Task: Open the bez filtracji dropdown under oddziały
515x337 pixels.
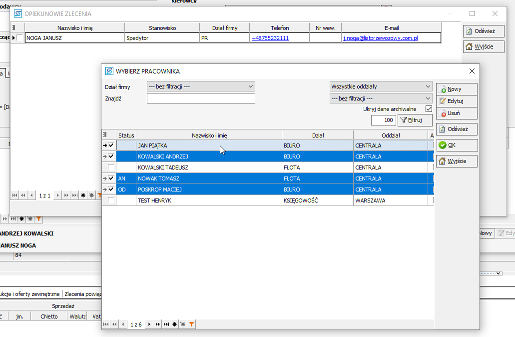Action: tap(381, 98)
